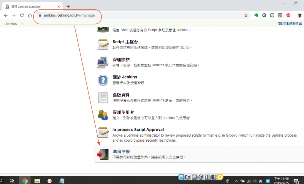Open the 舊版資料 link

pos(121,95)
